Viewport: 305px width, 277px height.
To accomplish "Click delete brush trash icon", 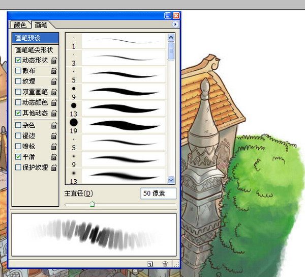I will tap(165, 264).
